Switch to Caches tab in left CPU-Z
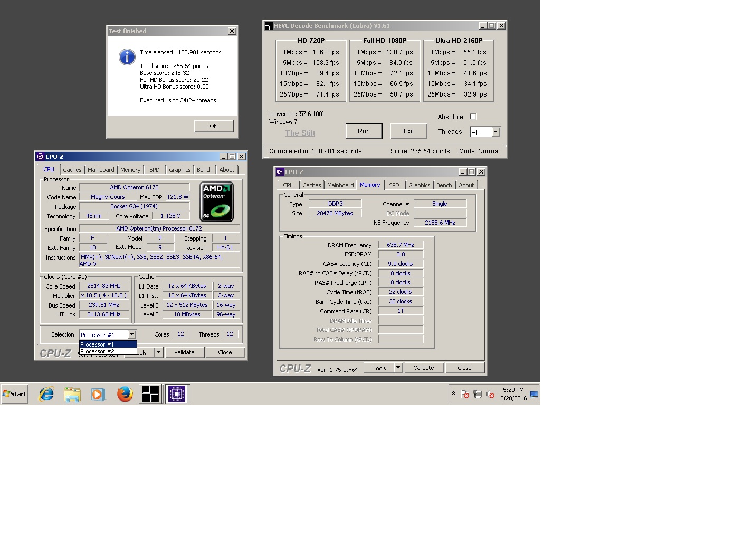The width and height of the screenshot is (743, 557). point(72,170)
